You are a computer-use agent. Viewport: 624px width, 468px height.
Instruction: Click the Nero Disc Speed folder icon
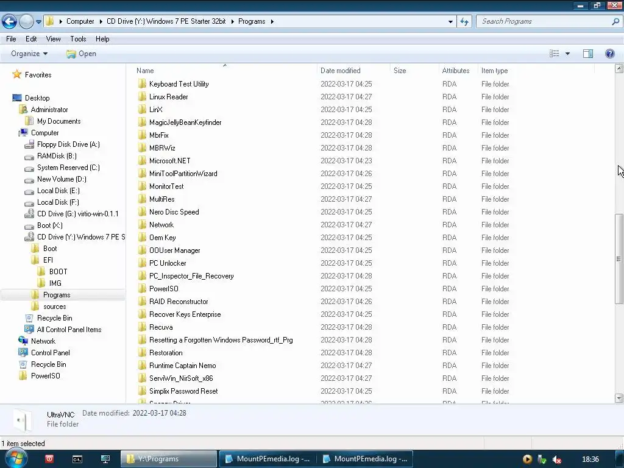click(x=142, y=211)
